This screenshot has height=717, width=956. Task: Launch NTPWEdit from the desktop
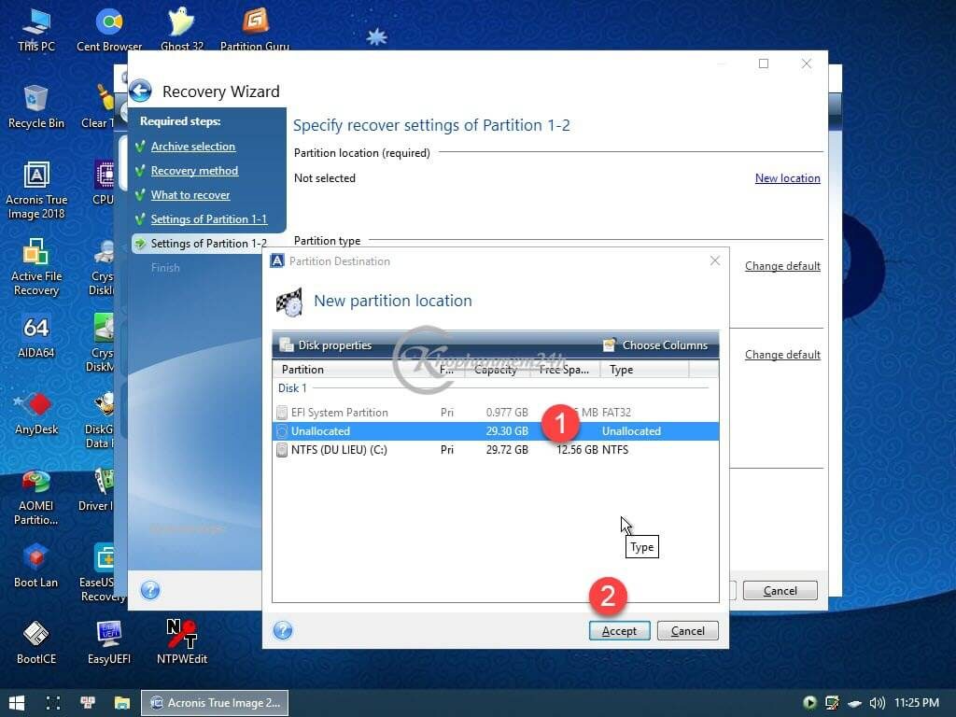(x=182, y=641)
